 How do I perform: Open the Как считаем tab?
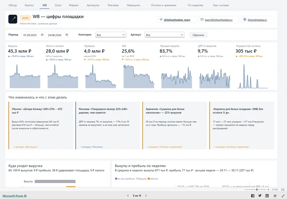221,5
